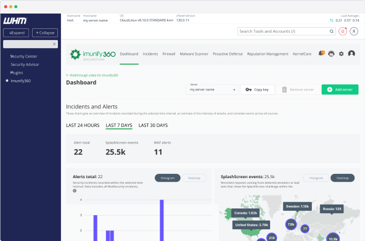
Task: Open the red WHM notifications icon
Action: pyautogui.click(x=343, y=31)
